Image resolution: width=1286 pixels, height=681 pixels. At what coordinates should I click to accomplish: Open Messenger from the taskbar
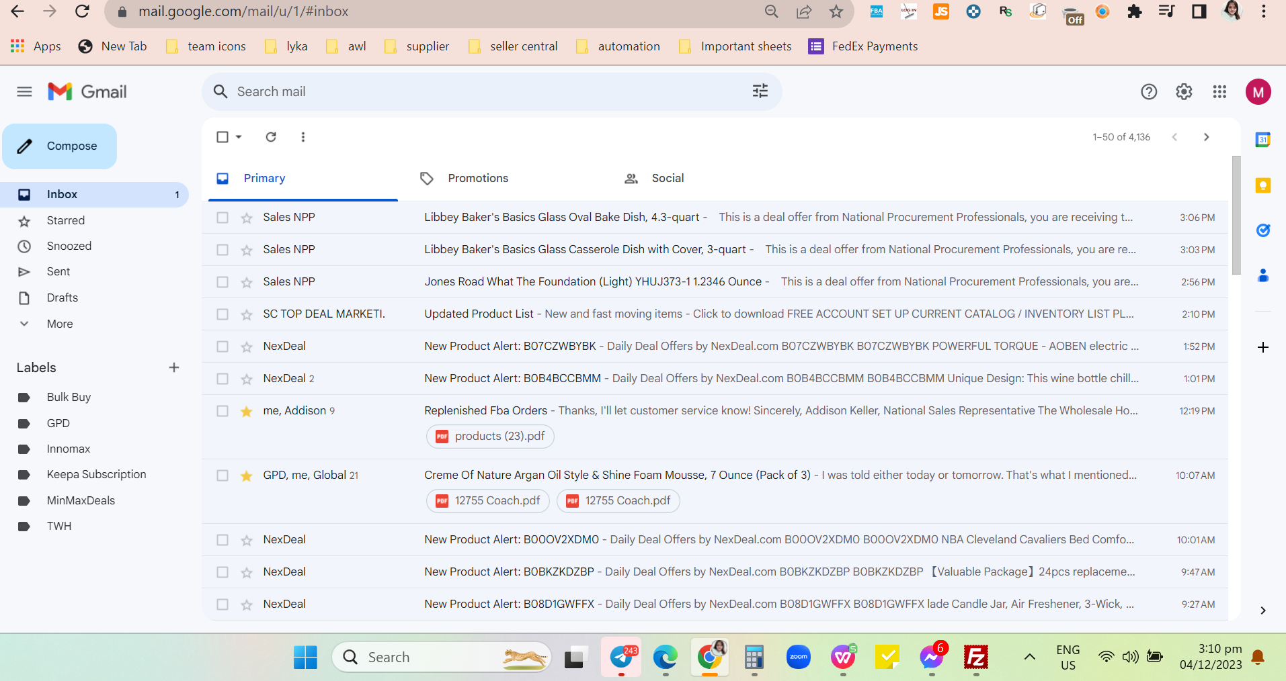tap(932, 657)
